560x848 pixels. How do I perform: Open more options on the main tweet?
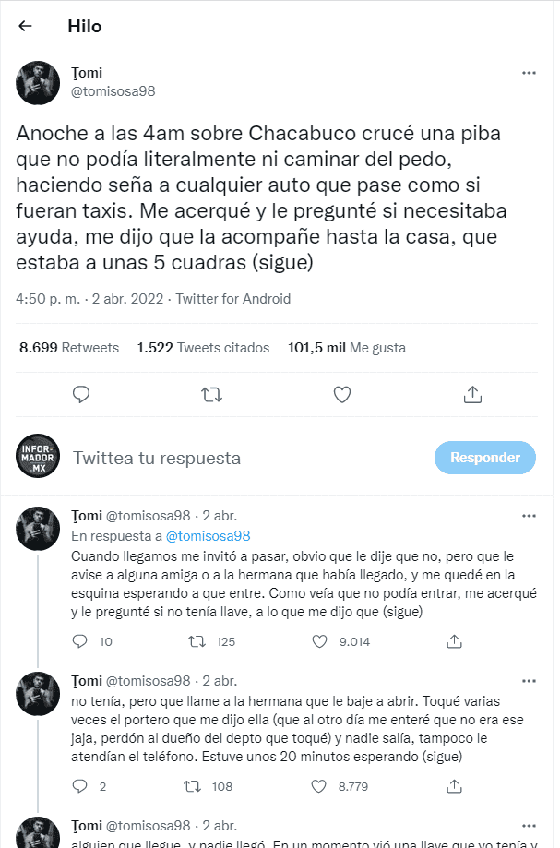coord(529,72)
